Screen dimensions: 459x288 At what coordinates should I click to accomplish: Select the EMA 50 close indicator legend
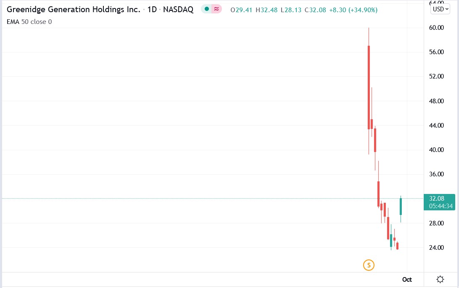pyautogui.click(x=29, y=22)
